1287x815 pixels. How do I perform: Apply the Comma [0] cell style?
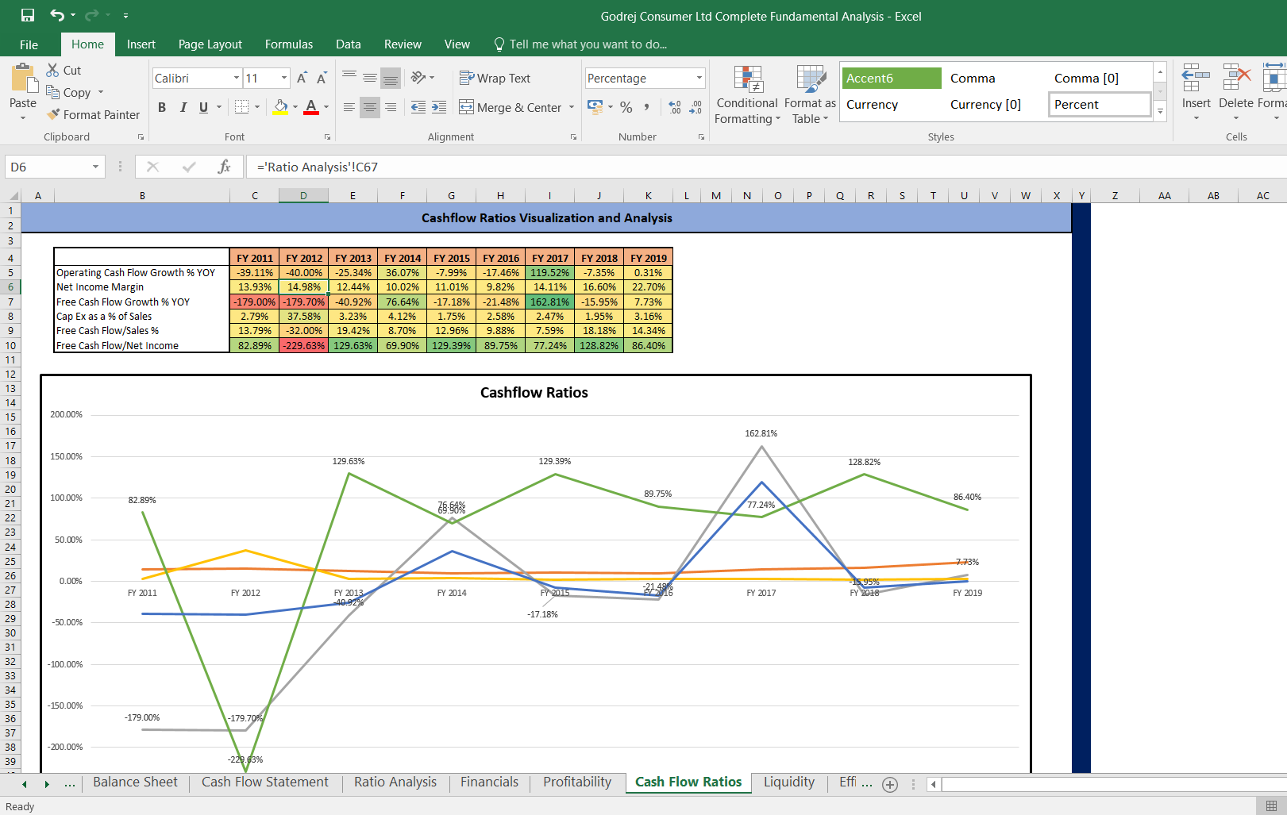coord(1099,78)
